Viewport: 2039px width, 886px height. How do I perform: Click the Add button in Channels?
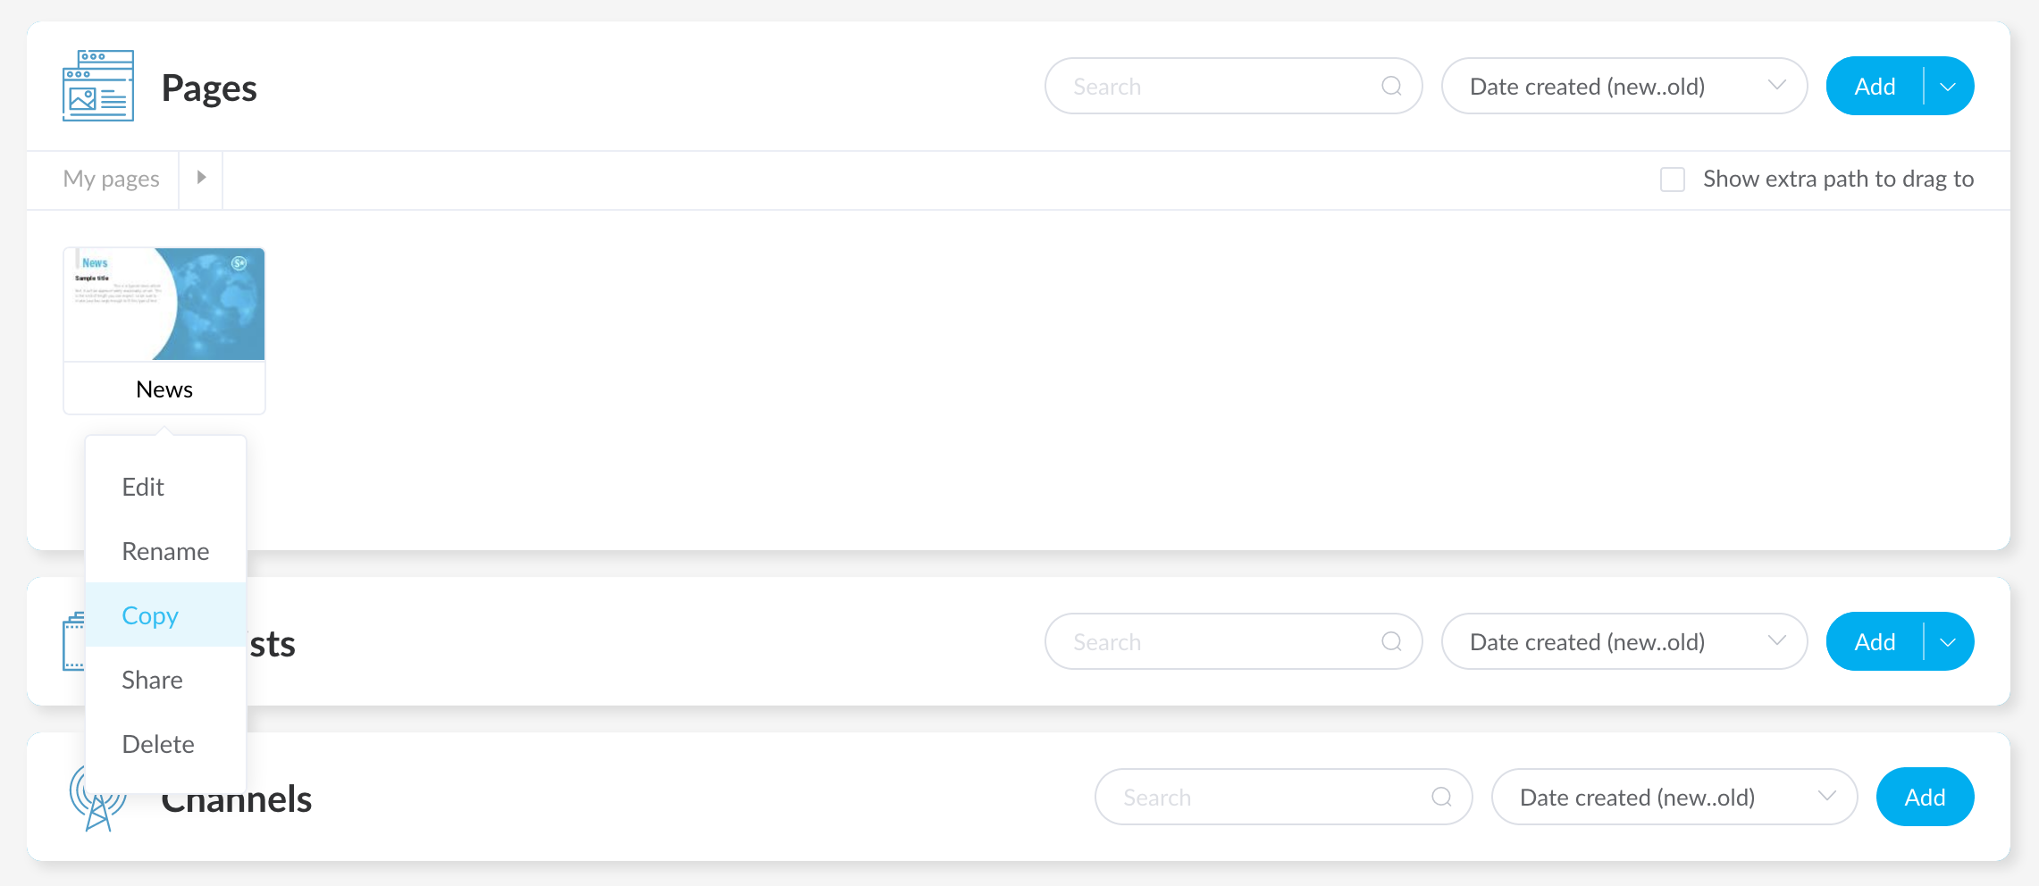(x=1925, y=797)
